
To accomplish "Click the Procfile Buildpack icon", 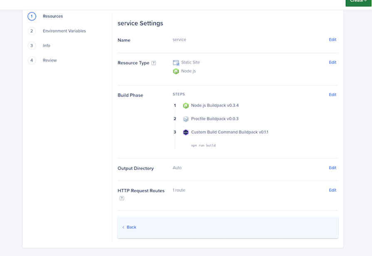I will [185, 118].
